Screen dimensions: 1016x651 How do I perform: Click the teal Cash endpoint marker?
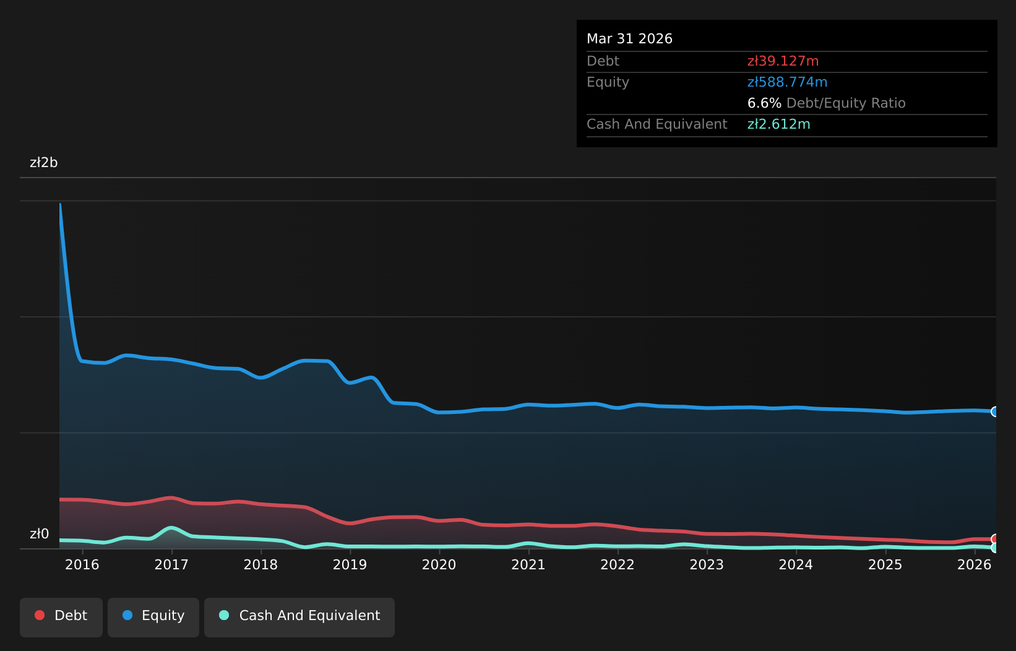tap(995, 548)
